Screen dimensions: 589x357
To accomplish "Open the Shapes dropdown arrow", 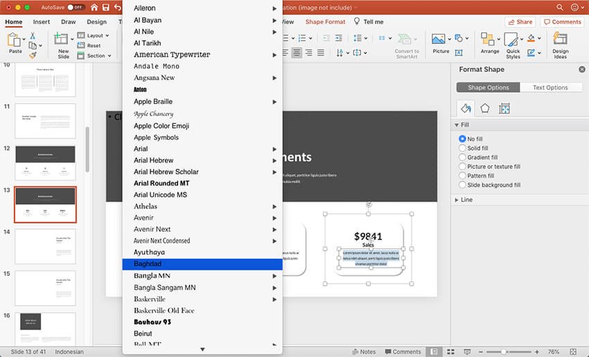I will [x=467, y=38].
